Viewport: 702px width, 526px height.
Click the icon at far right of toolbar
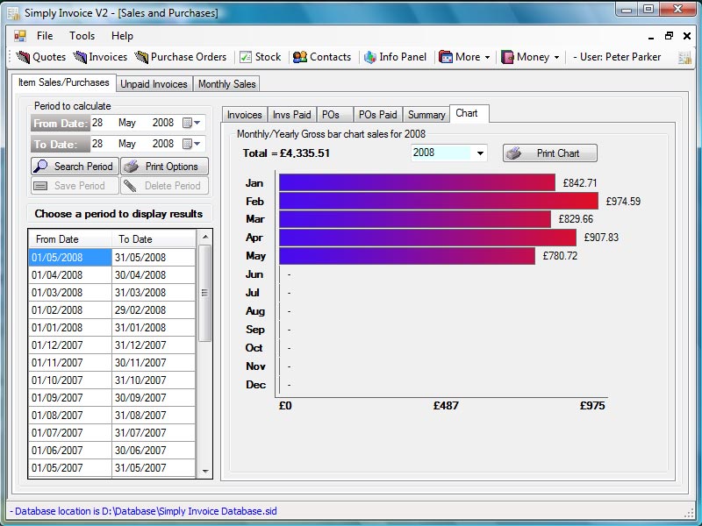click(x=682, y=57)
